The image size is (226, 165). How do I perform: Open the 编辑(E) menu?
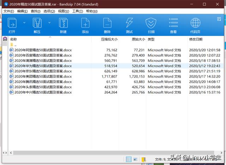coord(22,11)
